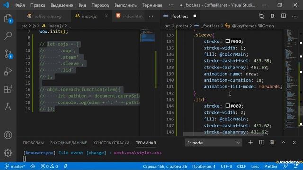Open Переход menu
The height and width of the screenshot is (170, 303).
100,5
